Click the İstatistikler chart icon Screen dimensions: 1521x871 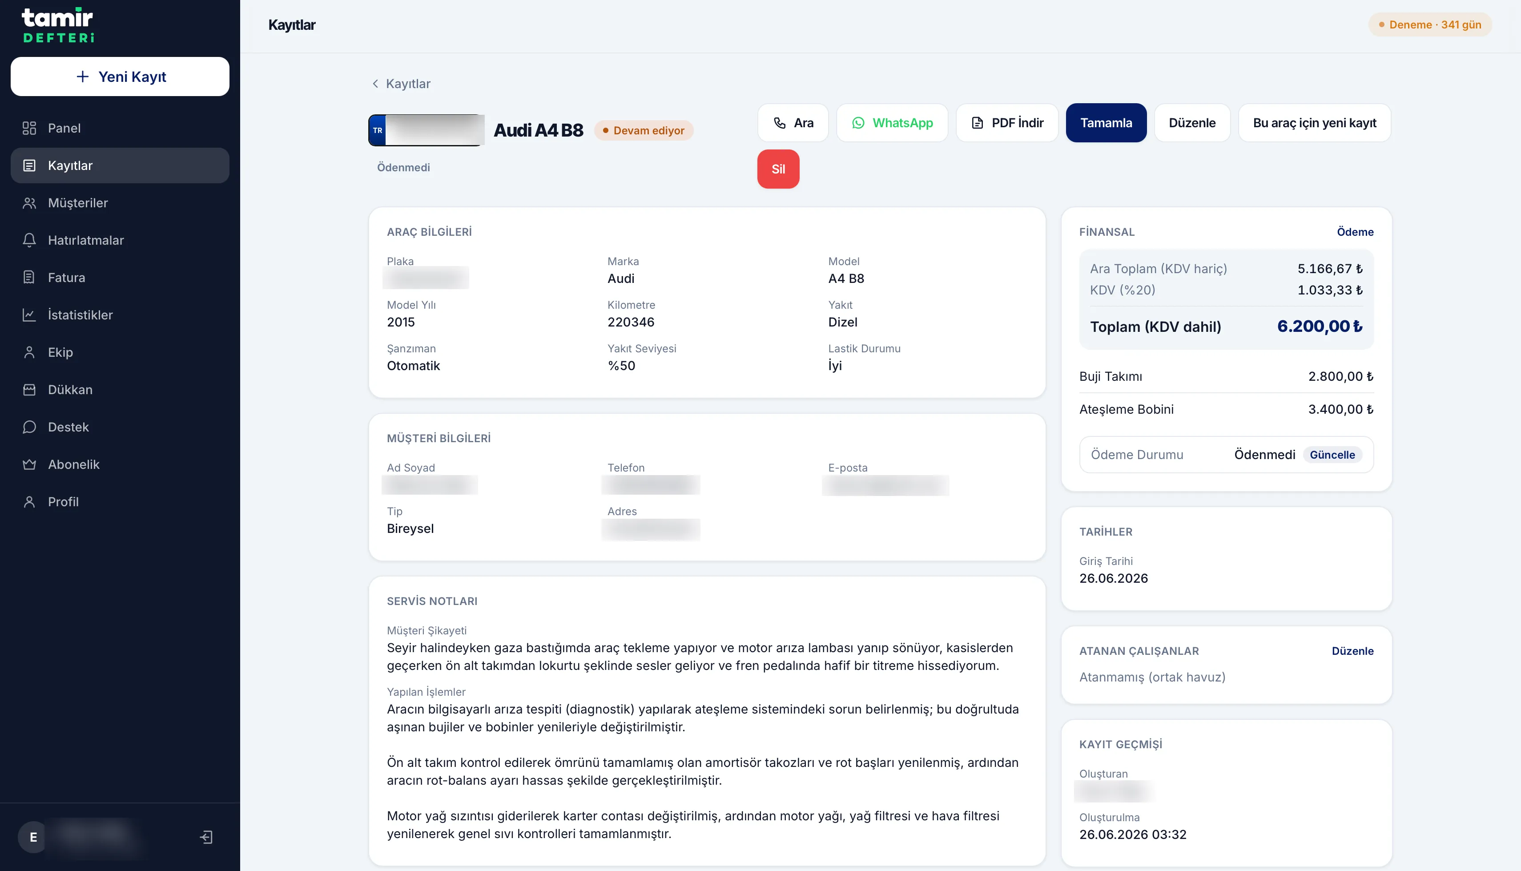point(29,315)
